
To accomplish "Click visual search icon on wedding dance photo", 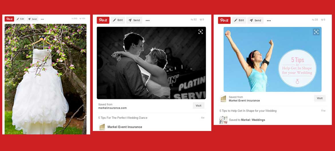I will point(200,32).
